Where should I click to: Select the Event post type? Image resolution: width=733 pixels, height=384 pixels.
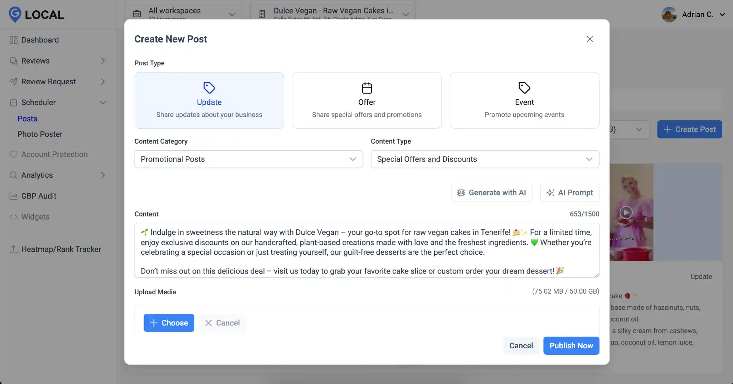[x=524, y=100]
